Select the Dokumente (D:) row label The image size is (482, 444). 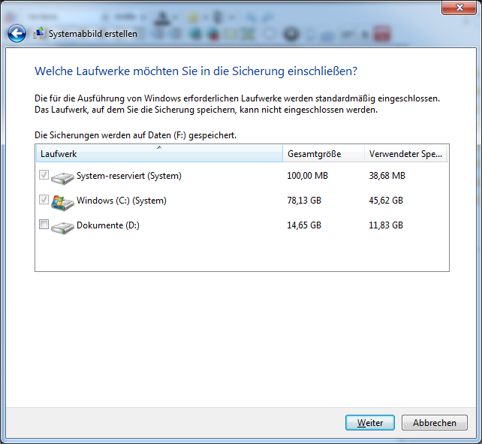pos(108,225)
